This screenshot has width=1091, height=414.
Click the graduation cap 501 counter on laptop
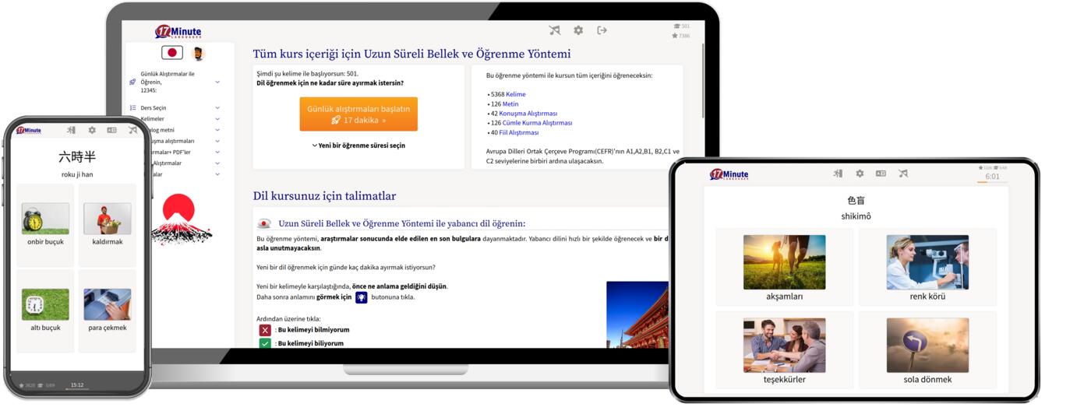pos(681,26)
